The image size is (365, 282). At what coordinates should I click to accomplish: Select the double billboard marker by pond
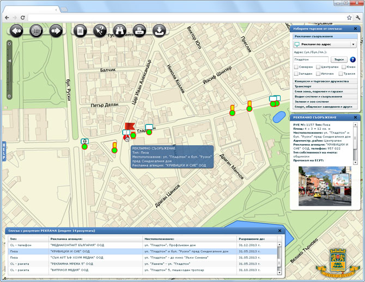click(x=275, y=101)
